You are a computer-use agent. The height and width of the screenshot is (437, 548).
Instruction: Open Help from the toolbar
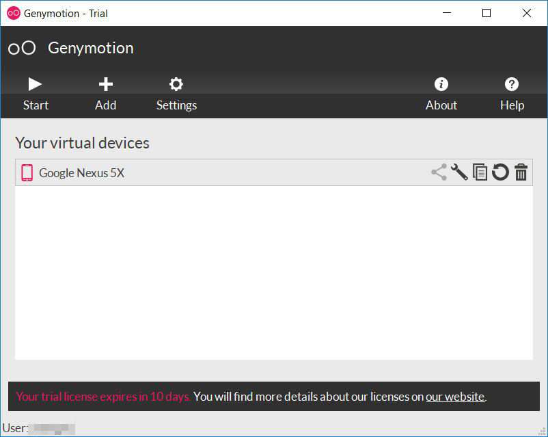(x=511, y=93)
